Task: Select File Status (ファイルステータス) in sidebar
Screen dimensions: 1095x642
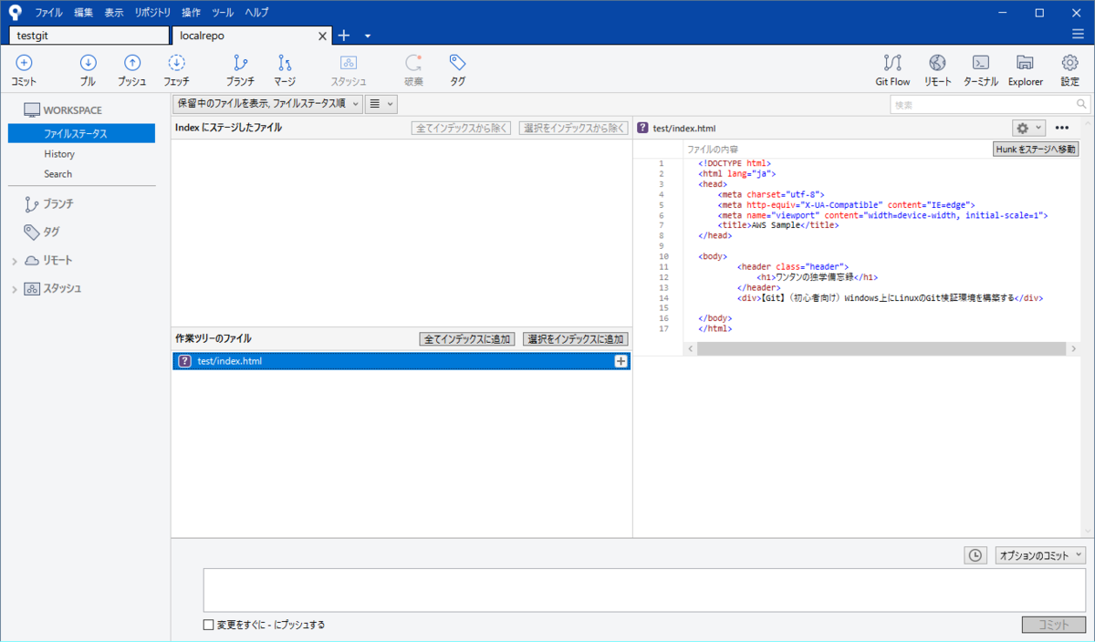Action: point(81,133)
